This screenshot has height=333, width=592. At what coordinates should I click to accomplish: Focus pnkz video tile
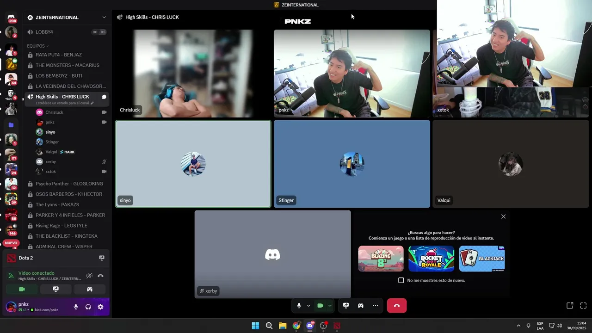tap(352, 74)
